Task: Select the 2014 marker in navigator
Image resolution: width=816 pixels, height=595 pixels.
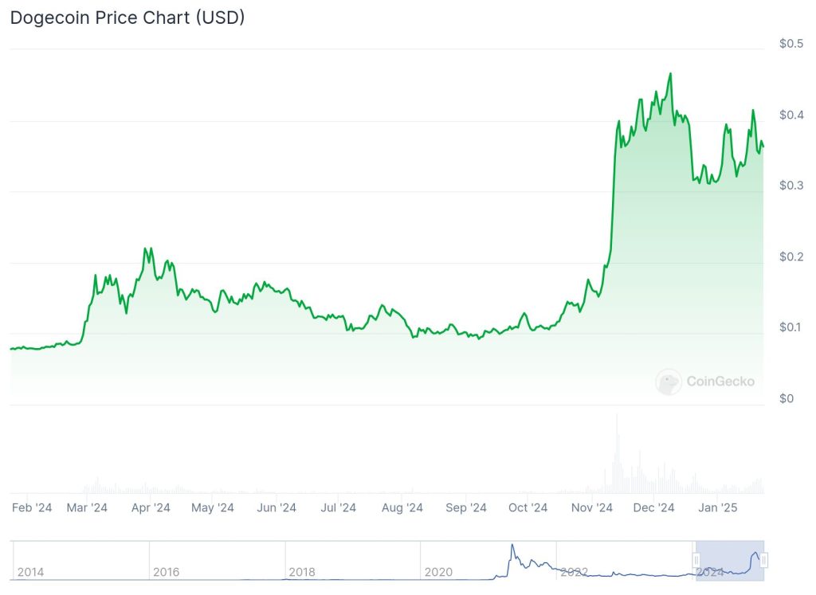Action: pos(31,572)
